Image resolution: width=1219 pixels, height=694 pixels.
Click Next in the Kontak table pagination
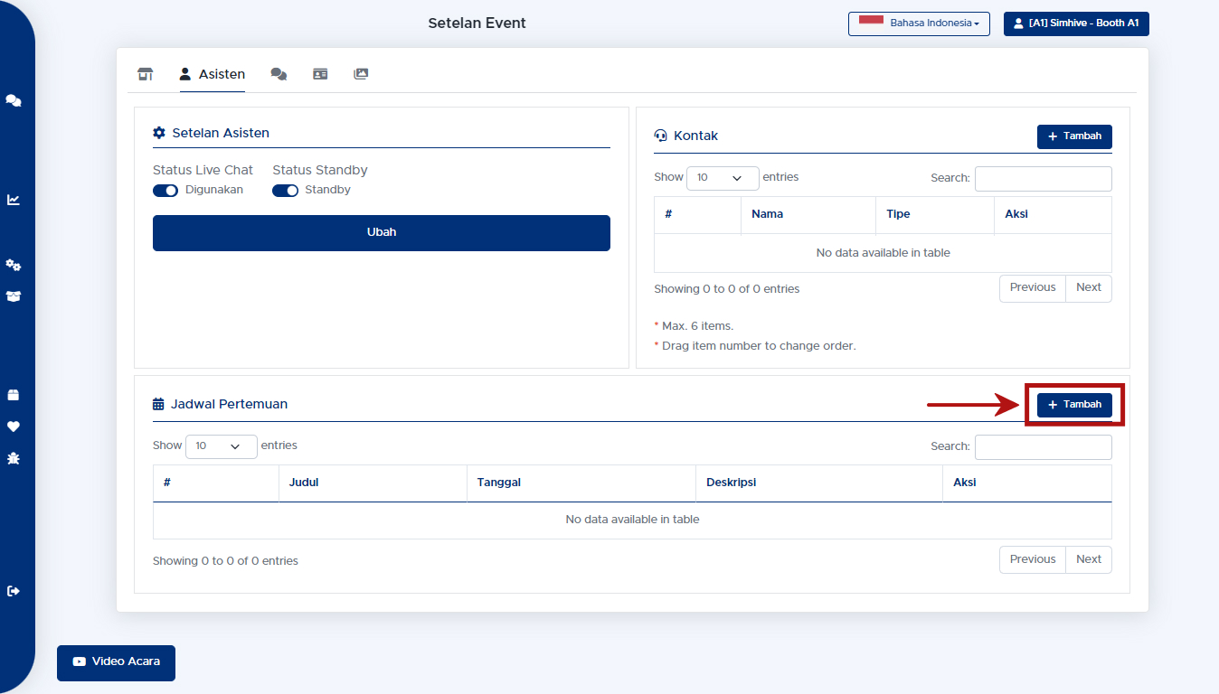click(x=1089, y=288)
